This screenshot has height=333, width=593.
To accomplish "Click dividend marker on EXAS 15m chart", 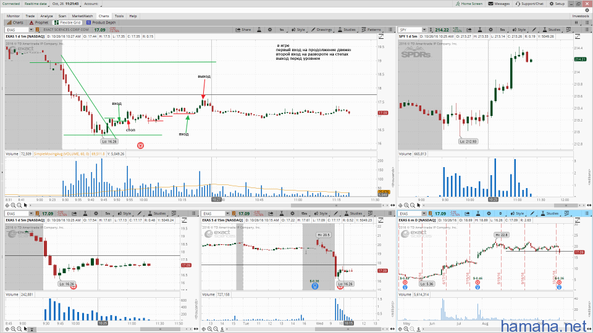I will [314, 286].
